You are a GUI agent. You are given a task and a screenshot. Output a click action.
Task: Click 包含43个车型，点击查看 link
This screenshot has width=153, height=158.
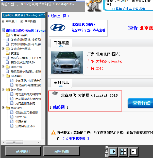88,30
